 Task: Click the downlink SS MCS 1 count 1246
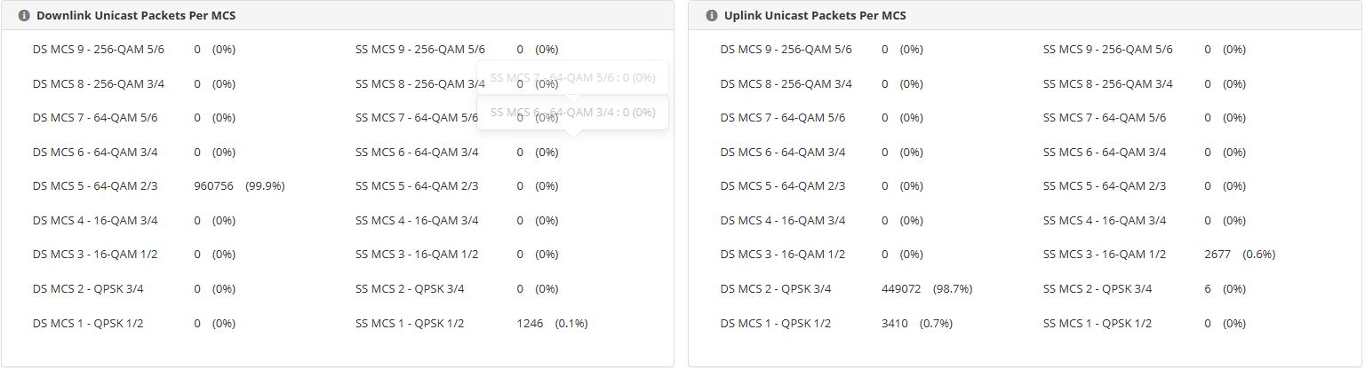click(x=530, y=324)
